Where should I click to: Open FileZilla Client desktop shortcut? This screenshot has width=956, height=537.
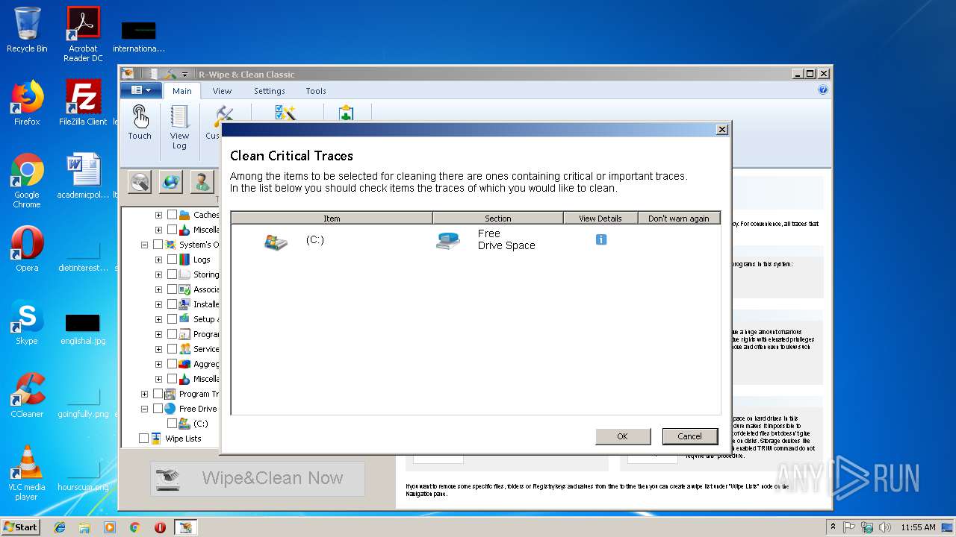[83, 103]
